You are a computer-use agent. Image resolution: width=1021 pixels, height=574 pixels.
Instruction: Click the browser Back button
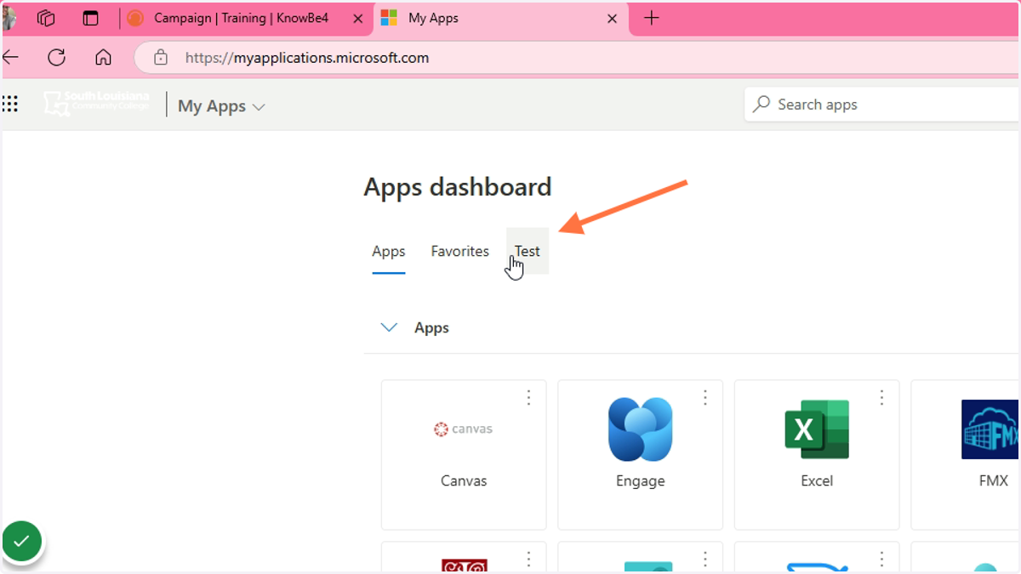click(x=11, y=58)
